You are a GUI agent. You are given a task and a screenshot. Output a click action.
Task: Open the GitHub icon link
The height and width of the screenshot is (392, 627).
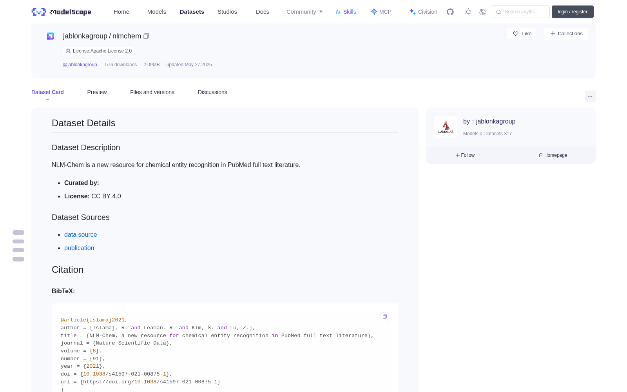(450, 12)
